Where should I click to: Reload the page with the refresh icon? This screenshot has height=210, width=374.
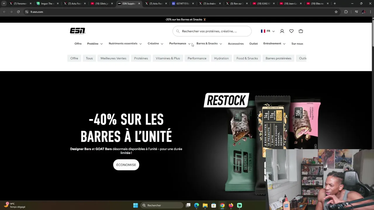(18, 12)
